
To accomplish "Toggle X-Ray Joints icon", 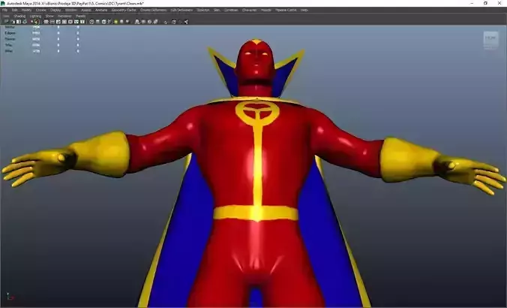I will click(x=185, y=22).
